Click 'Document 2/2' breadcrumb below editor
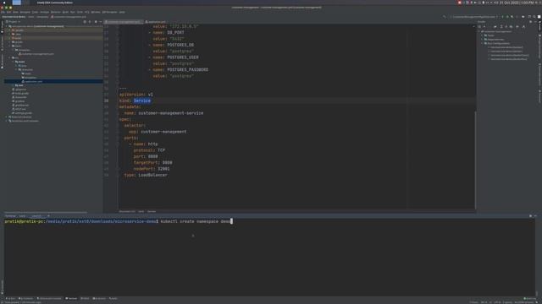This screenshot has height=304, width=542. point(127,211)
